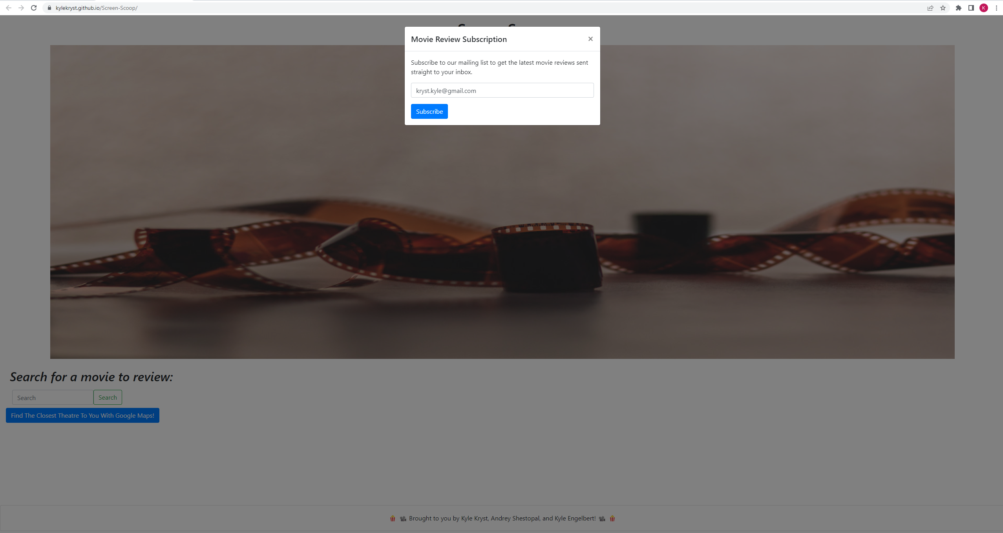Screen dimensions: 1003x533
Task: Click Find The Closest Theatre With Google Maps
Action: tap(82, 415)
